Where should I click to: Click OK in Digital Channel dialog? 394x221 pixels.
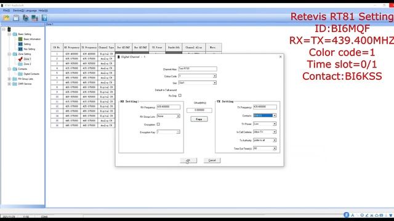188,160
